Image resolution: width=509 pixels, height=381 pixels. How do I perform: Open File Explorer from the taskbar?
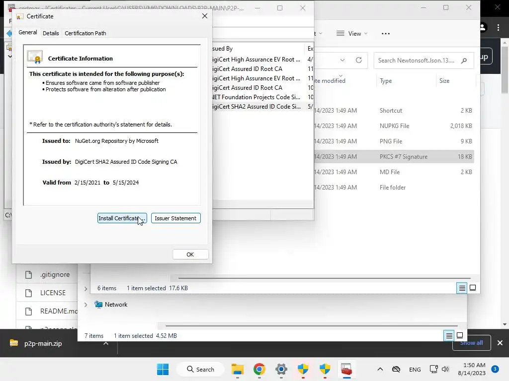pyautogui.click(x=238, y=369)
